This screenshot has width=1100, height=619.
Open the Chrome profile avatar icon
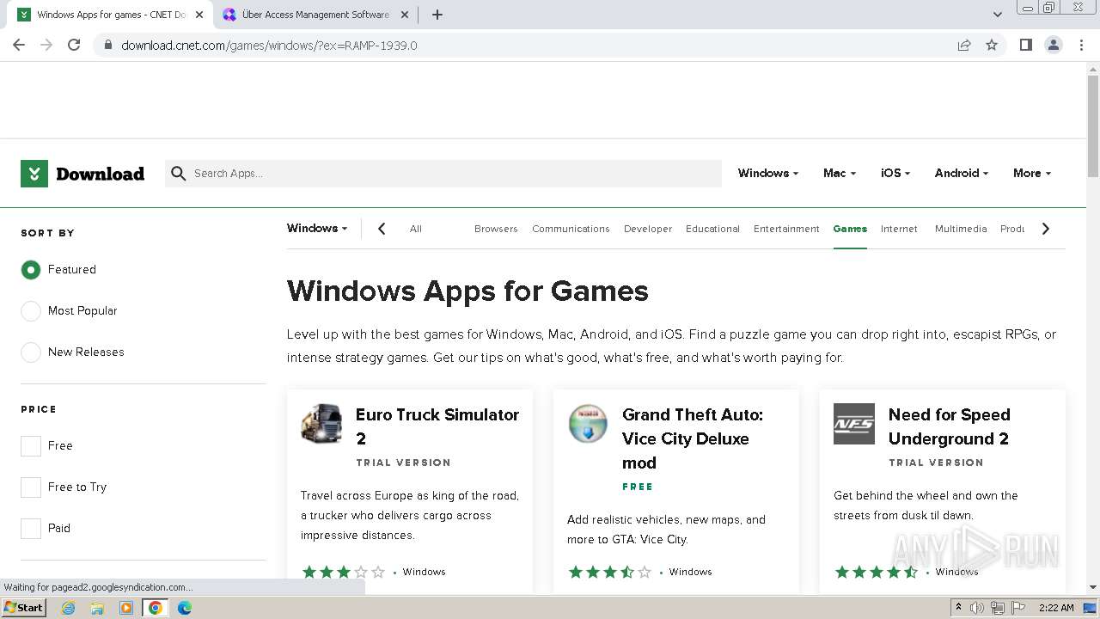pyautogui.click(x=1053, y=45)
